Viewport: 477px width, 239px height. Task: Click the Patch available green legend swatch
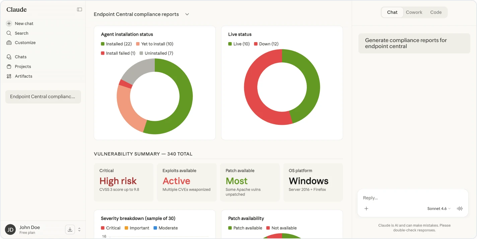point(230,228)
